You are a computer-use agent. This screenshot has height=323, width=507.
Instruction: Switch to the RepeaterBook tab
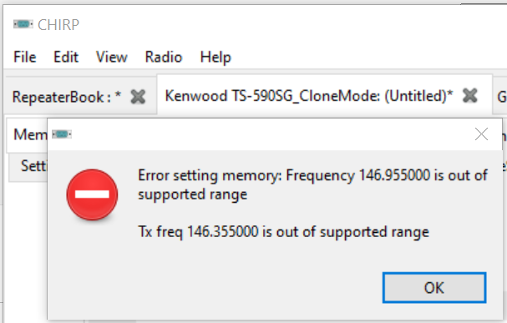[x=66, y=97]
